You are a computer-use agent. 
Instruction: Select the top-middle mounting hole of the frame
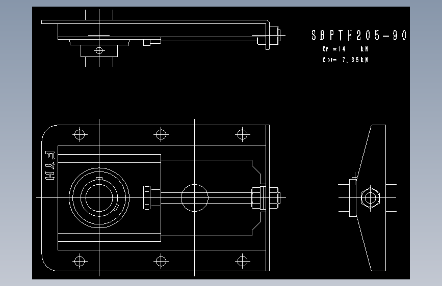[161, 134]
